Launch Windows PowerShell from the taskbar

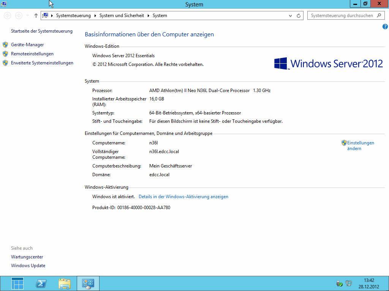[x=41, y=283]
